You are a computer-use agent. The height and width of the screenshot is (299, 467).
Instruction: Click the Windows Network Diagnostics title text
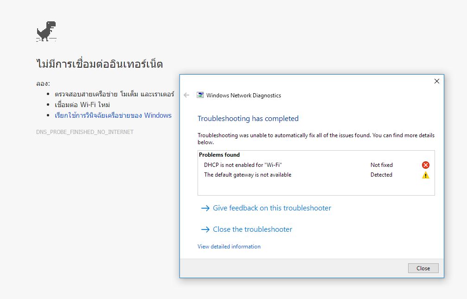243,95
